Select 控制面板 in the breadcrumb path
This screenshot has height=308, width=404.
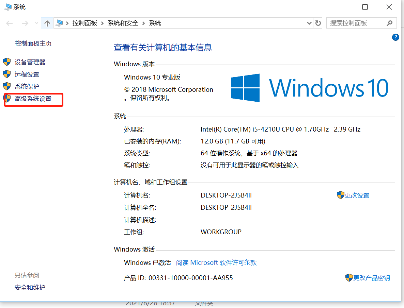(85, 23)
